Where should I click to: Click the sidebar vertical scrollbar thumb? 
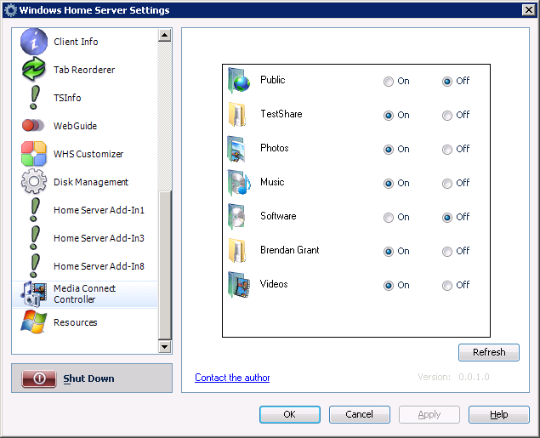pos(165,265)
